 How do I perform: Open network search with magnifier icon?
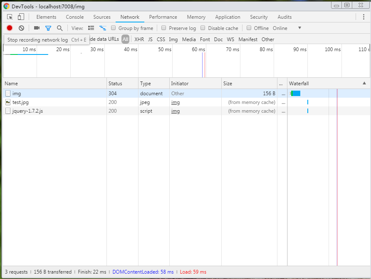click(x=59, y=28)
